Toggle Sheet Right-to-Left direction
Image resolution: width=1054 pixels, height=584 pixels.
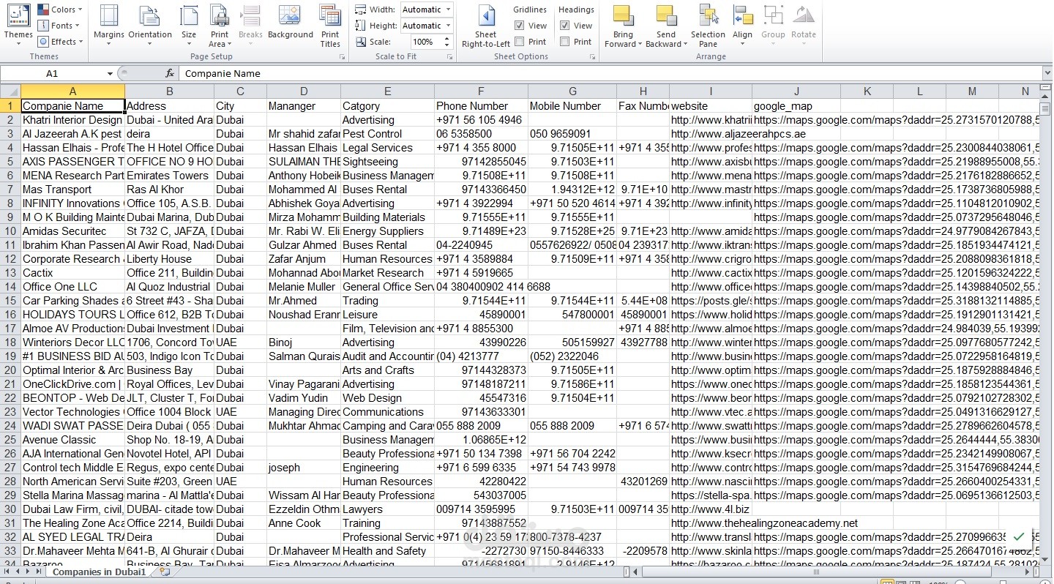point(486,26)
